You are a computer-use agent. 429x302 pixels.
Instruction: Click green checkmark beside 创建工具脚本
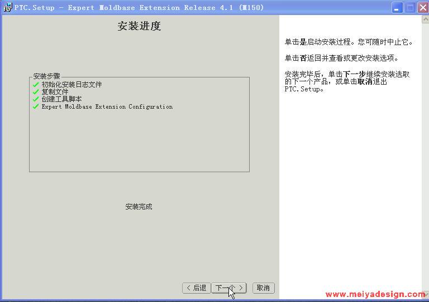click(x=36, y=99)
